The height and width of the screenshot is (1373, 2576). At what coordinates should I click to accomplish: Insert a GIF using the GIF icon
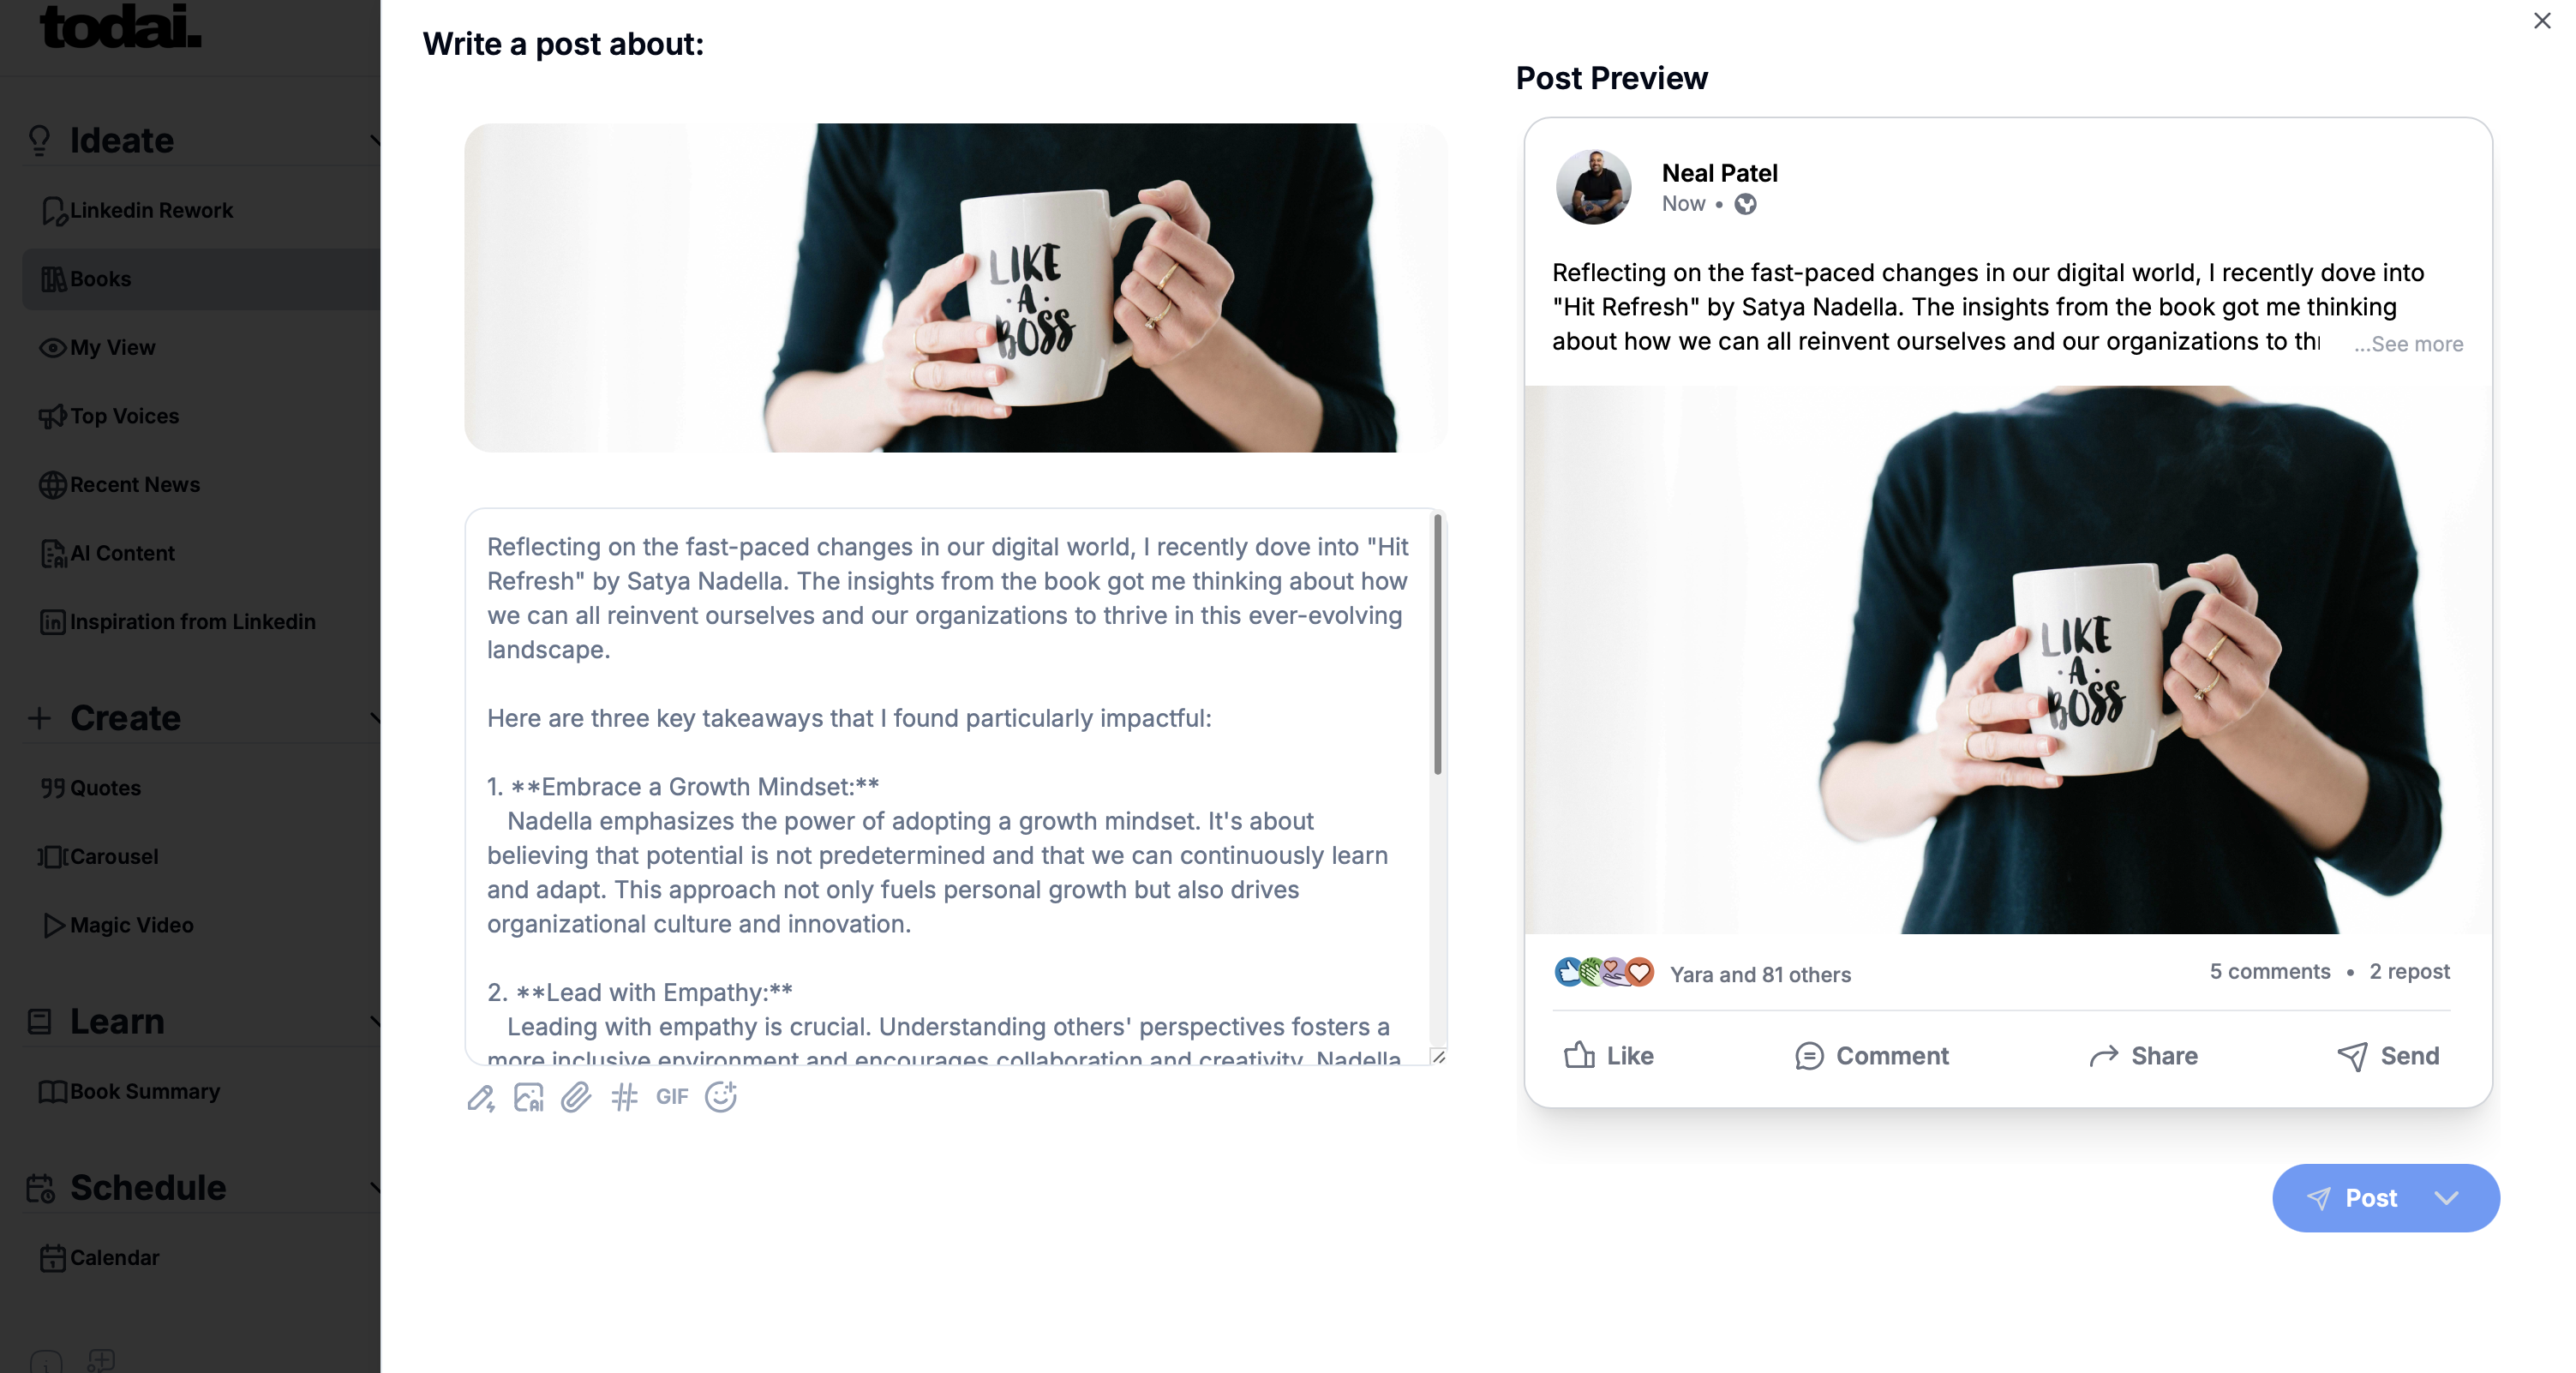672,1098
